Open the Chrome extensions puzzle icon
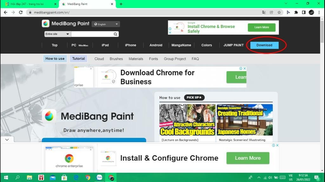This screenshot has height=182, width=325. (296, 12)
